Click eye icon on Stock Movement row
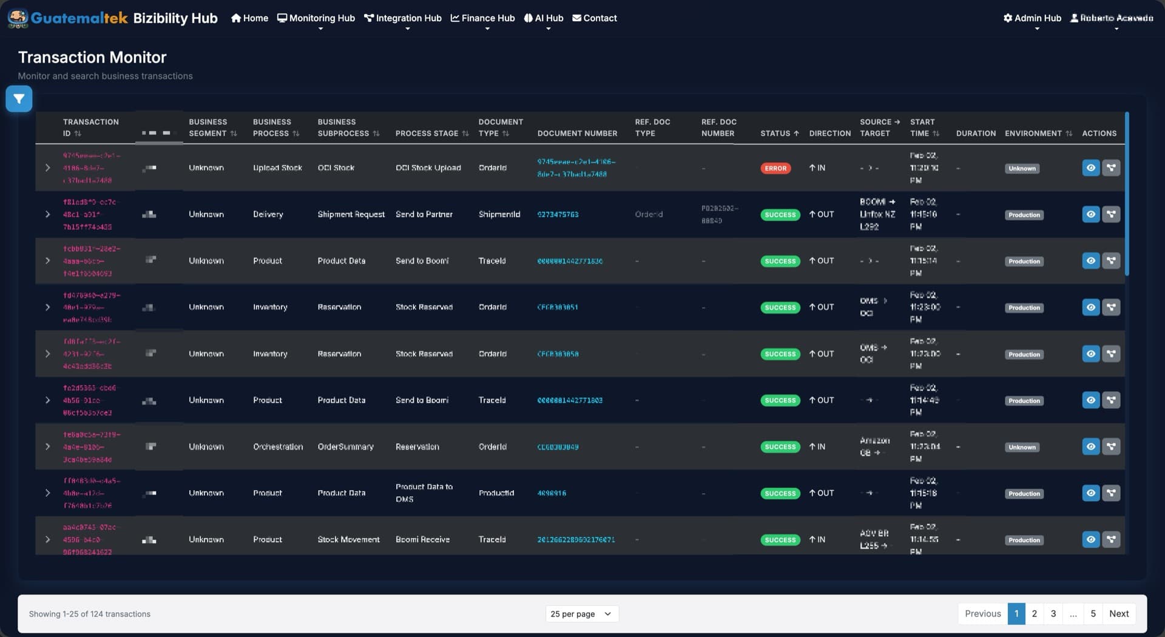This screenshot has width=1165, height=637. pos(1090,539)
